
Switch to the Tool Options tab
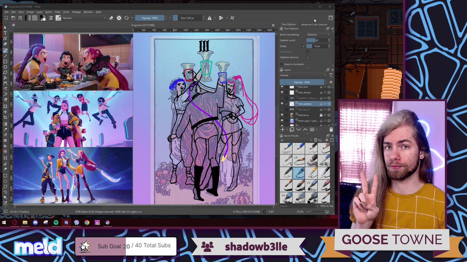click(x=289, y=24)
